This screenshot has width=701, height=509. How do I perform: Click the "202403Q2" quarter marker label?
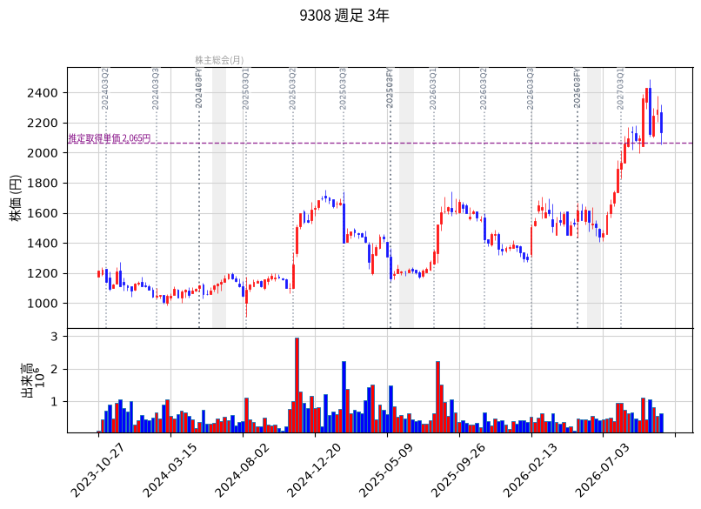pyautogui.click(x=105, y=89)
